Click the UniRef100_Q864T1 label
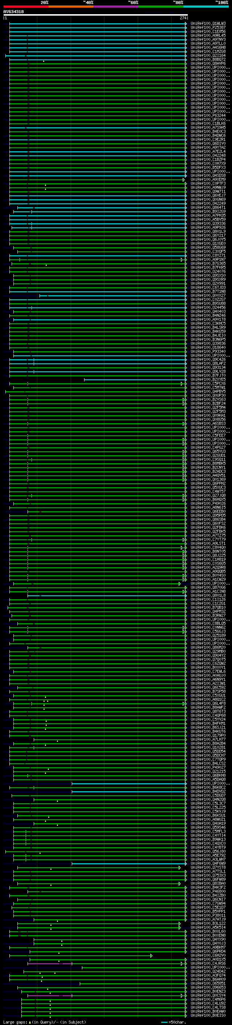 pos(208,207)
